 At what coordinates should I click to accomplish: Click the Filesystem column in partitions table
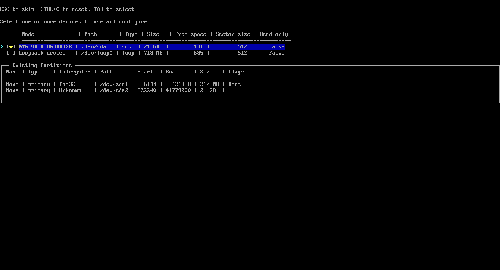(x=75, y=72)
